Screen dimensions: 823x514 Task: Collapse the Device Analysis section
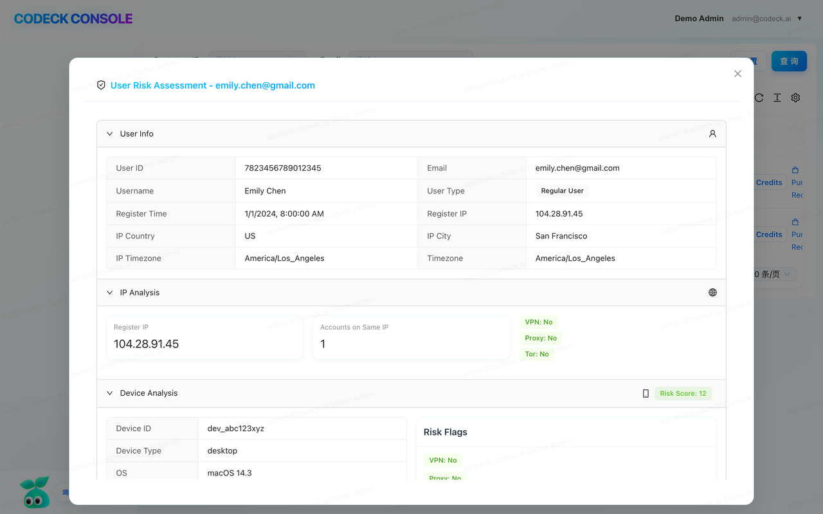109,393
